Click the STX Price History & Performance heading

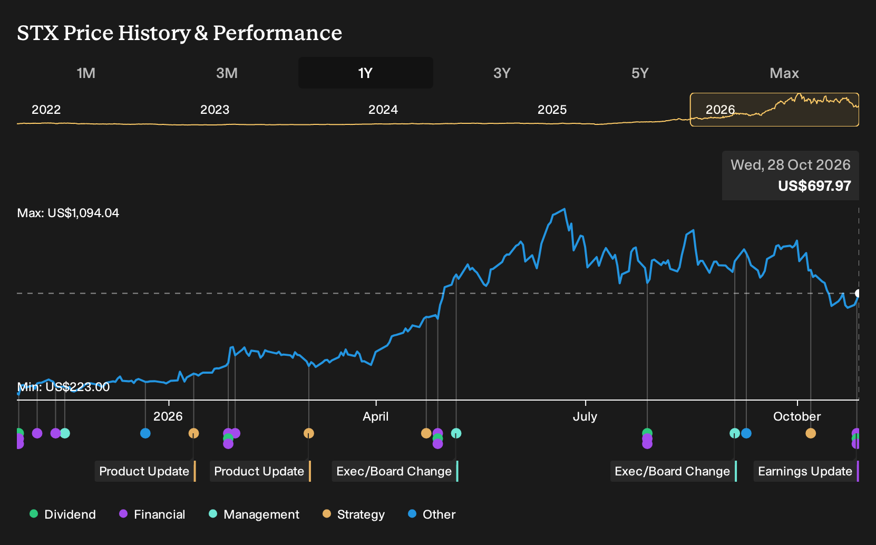coord(180,33)
